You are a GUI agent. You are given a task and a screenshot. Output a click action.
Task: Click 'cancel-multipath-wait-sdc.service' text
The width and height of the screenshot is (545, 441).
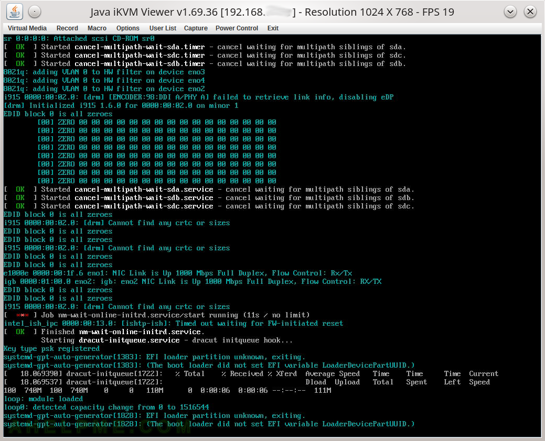tap(144, 206)
